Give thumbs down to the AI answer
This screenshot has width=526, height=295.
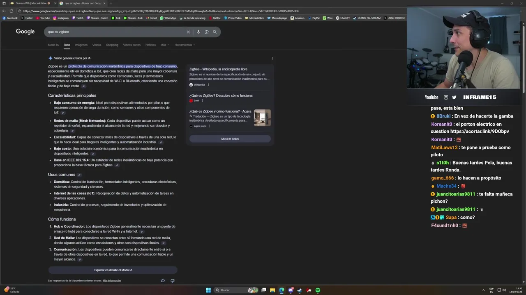point(172,281)
